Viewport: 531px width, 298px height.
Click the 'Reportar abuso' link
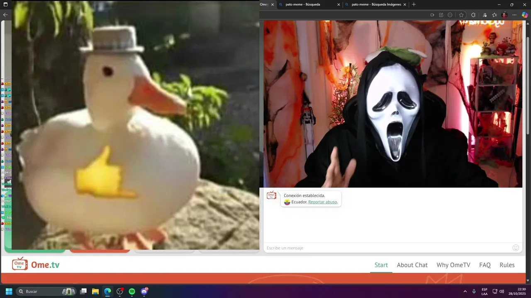point(323,202)
